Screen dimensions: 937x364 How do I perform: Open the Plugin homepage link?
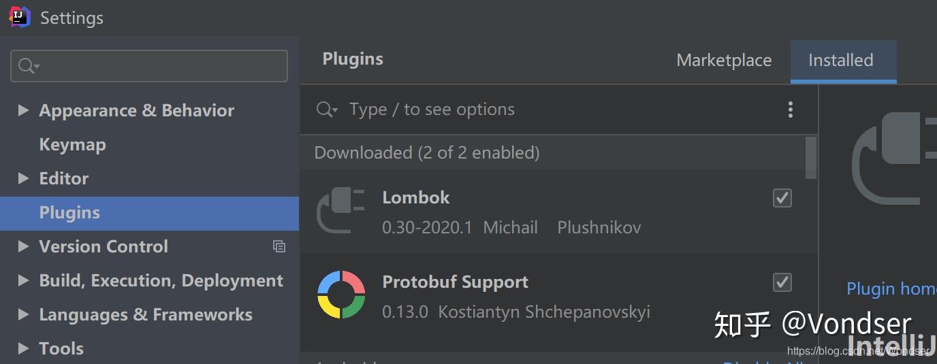(x=891, y=289)
